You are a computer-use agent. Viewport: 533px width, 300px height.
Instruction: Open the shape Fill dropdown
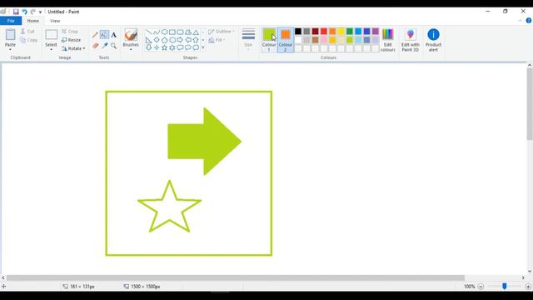click(x=217, y=40)
